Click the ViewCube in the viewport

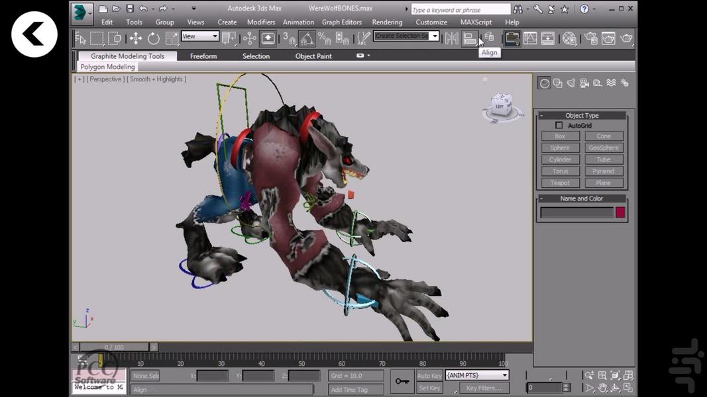pyautogui.click(x=501, y=106)
